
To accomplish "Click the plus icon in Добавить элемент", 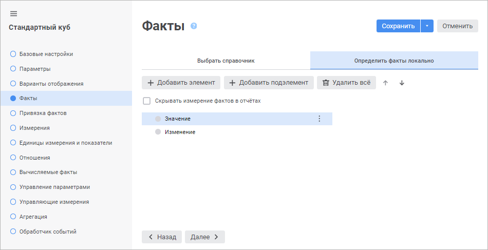I will point(151,83).
